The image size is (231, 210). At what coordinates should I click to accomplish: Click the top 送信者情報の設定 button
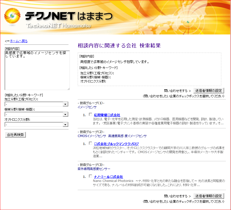[209, 91]
